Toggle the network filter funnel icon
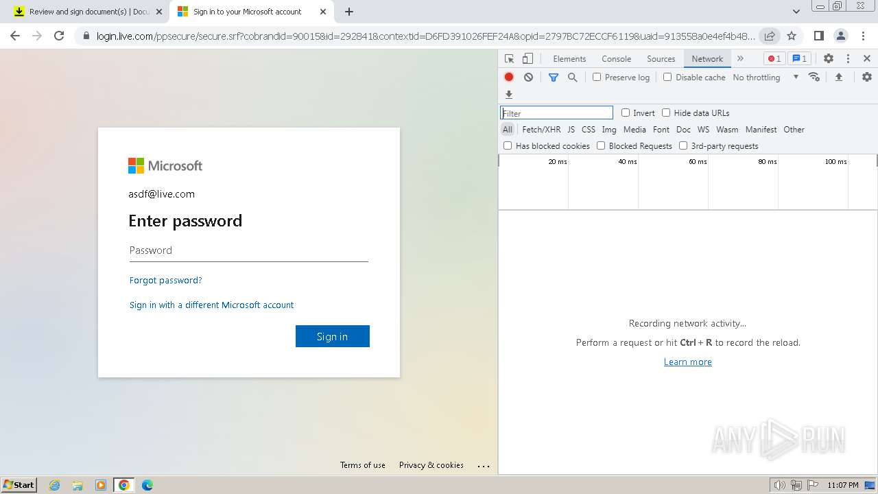This screenshot has height=494, width=878. (554, 78)
